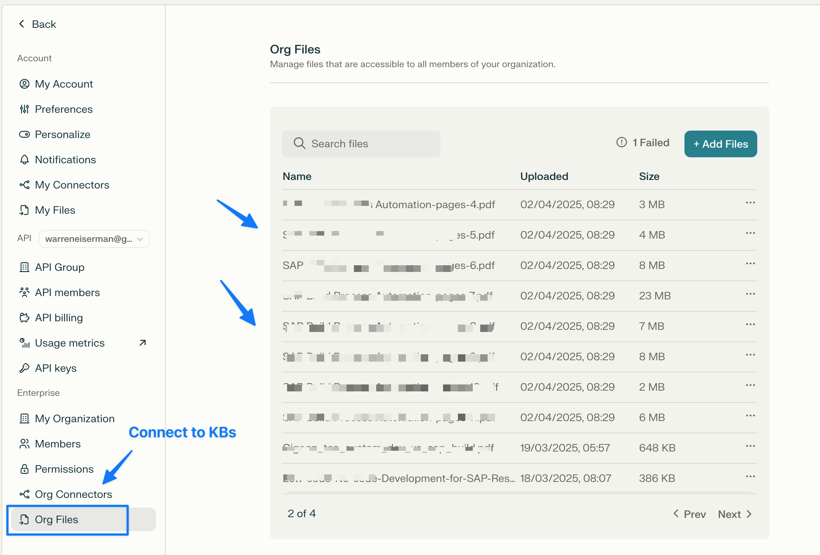Click the 2 of 4 page indicator
This screenshot has height=555, width=820.
click(x=302, y=513)
